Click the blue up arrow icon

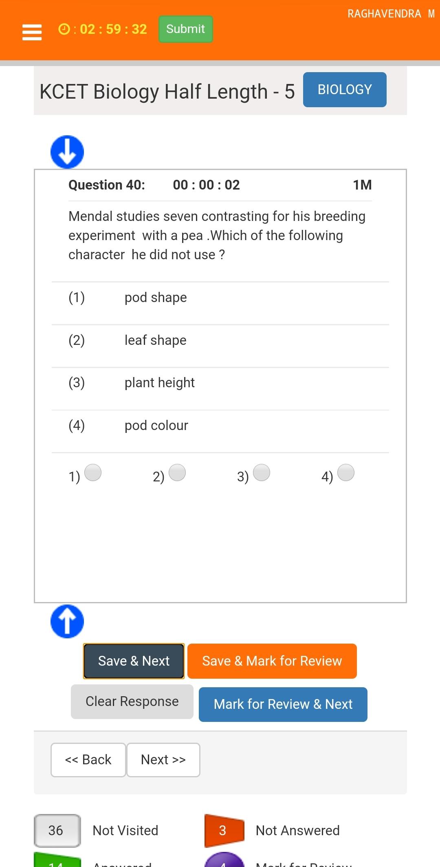(x=67, y=621)
